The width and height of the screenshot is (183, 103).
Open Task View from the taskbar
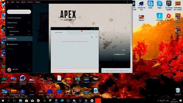(x=15, y=101)
